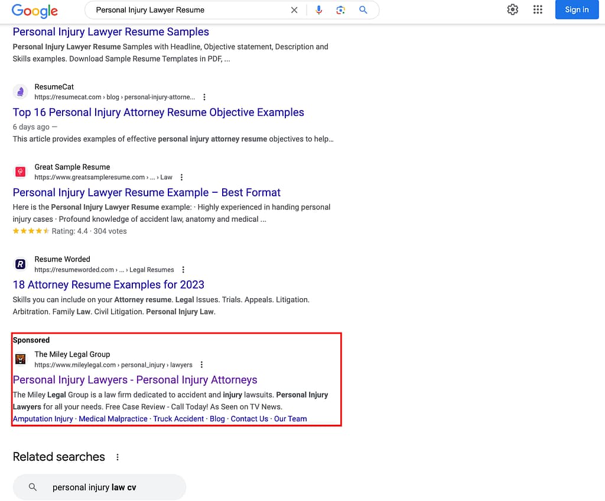Screen dimensions: 605x501
Task: Open the Contact Us sitelink
Action: coord(249,419)
